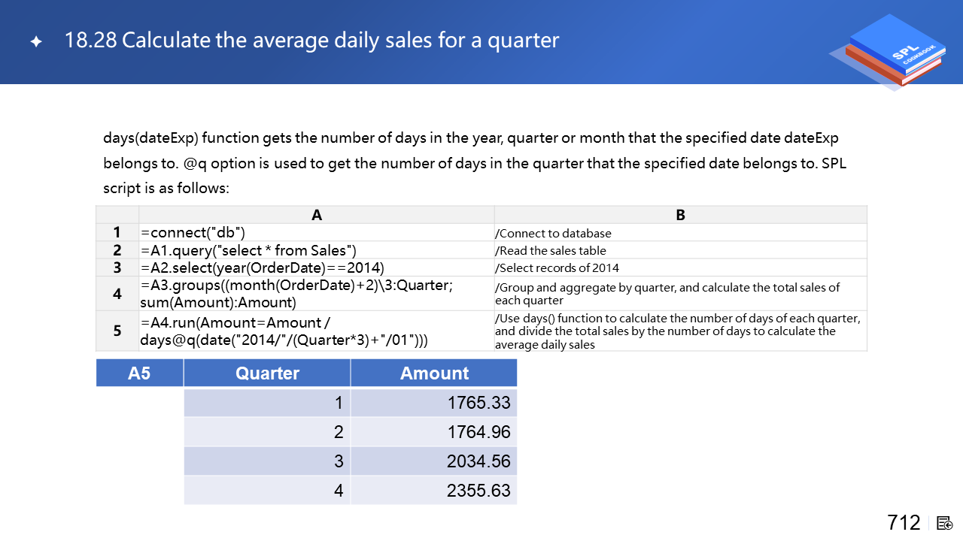Select the result cell showing 2355.63
This screenshot has height=541, width=963.
tap(434, 491)
